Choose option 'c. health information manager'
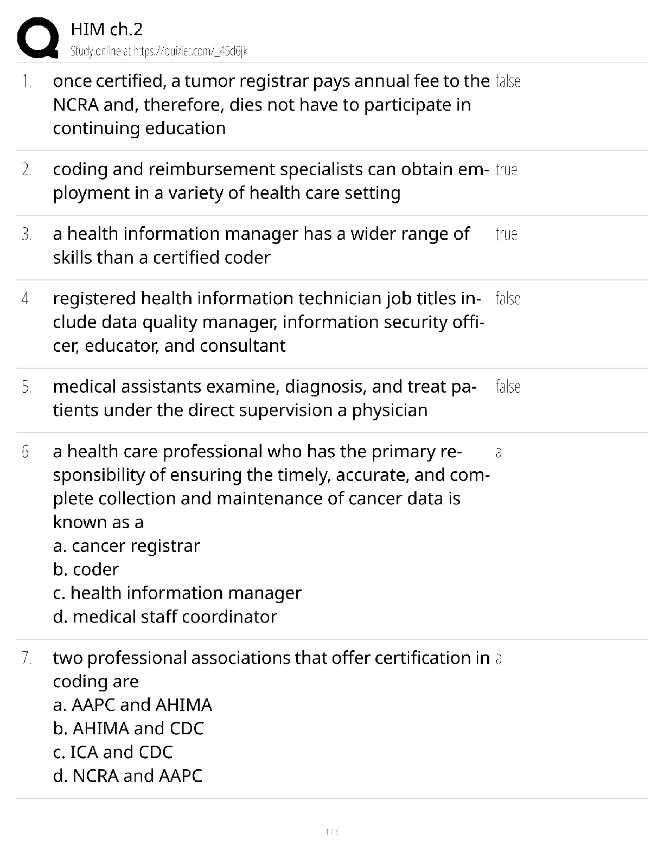Image resolution: width=664 pixels, height=859 pixels. pos(177,593)
